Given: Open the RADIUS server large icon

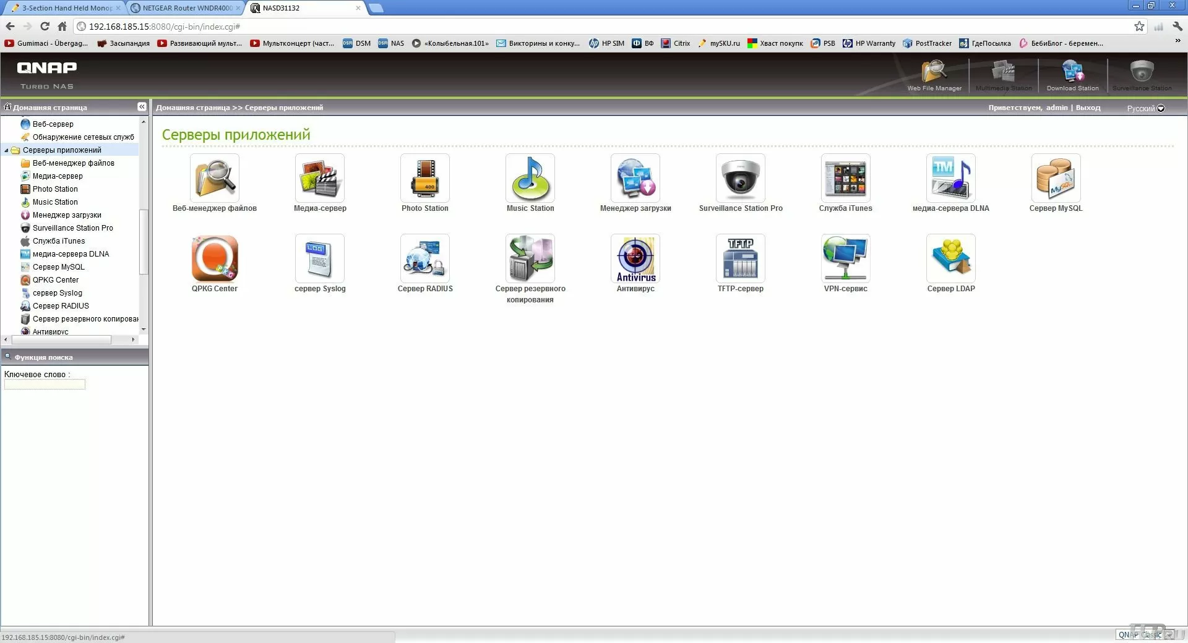Looking at the screenshot, I should click(x=424, y=258).
